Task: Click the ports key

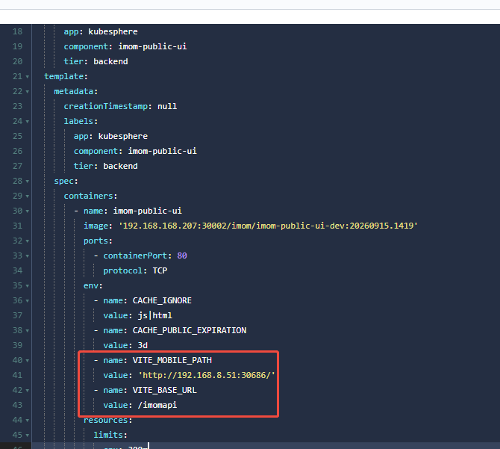Action: pyautogui.click(x=96, y=241)
